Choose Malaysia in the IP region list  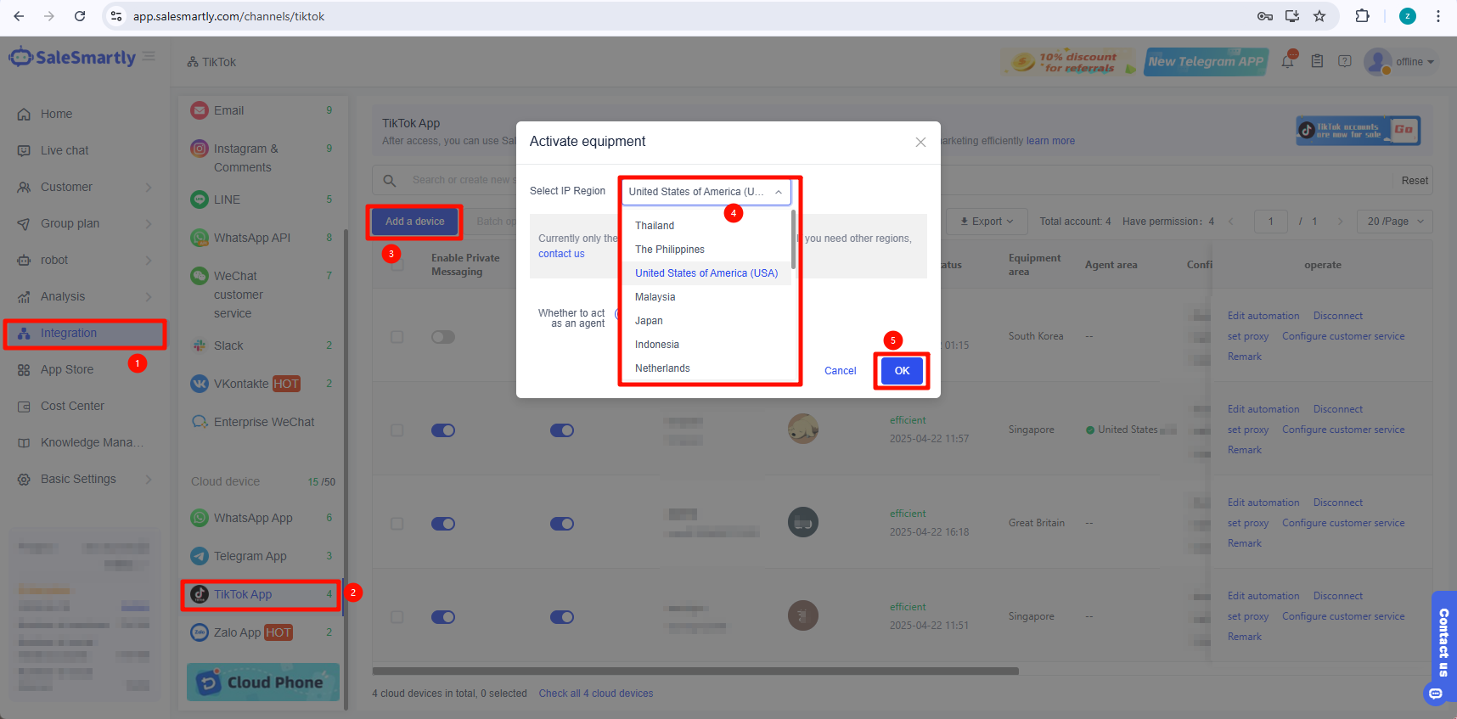click(655, 297)
